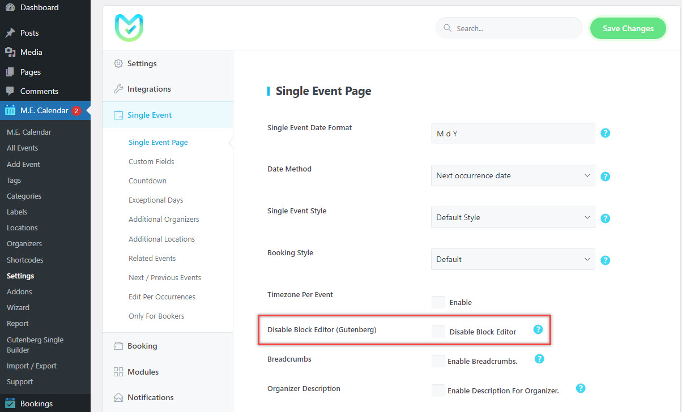682x412 pixels.
Task: Click the Booking folder icon
Action: point(118,346)
